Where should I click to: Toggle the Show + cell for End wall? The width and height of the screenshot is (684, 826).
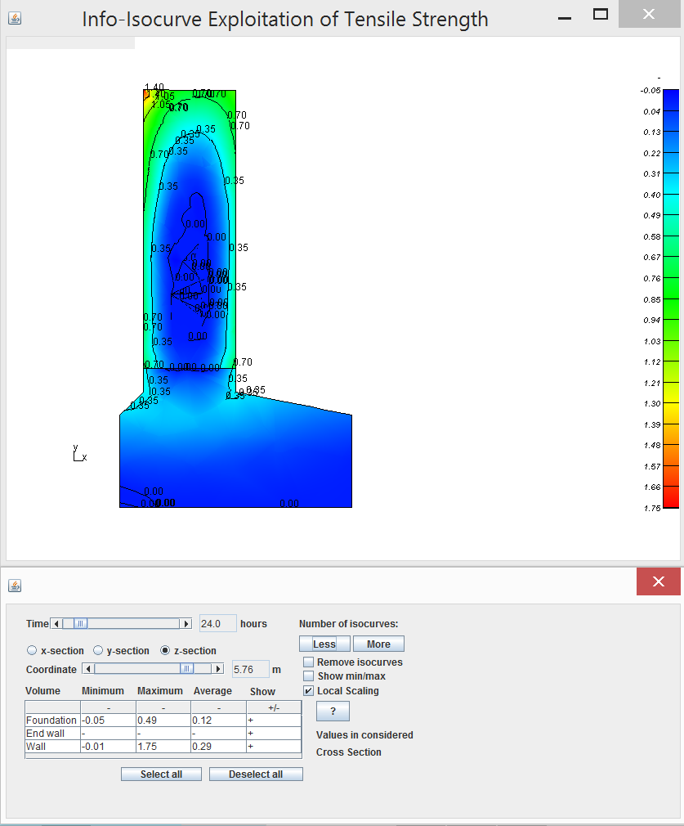[x=274, y=734]
